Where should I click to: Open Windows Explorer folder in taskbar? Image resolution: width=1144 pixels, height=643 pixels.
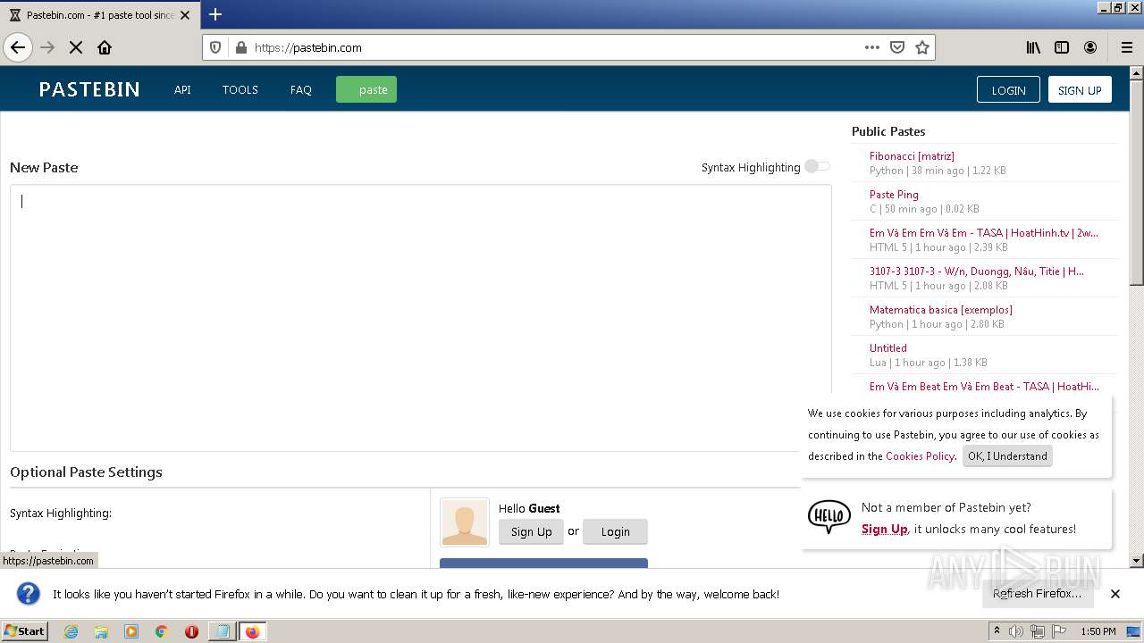(101, 630)
